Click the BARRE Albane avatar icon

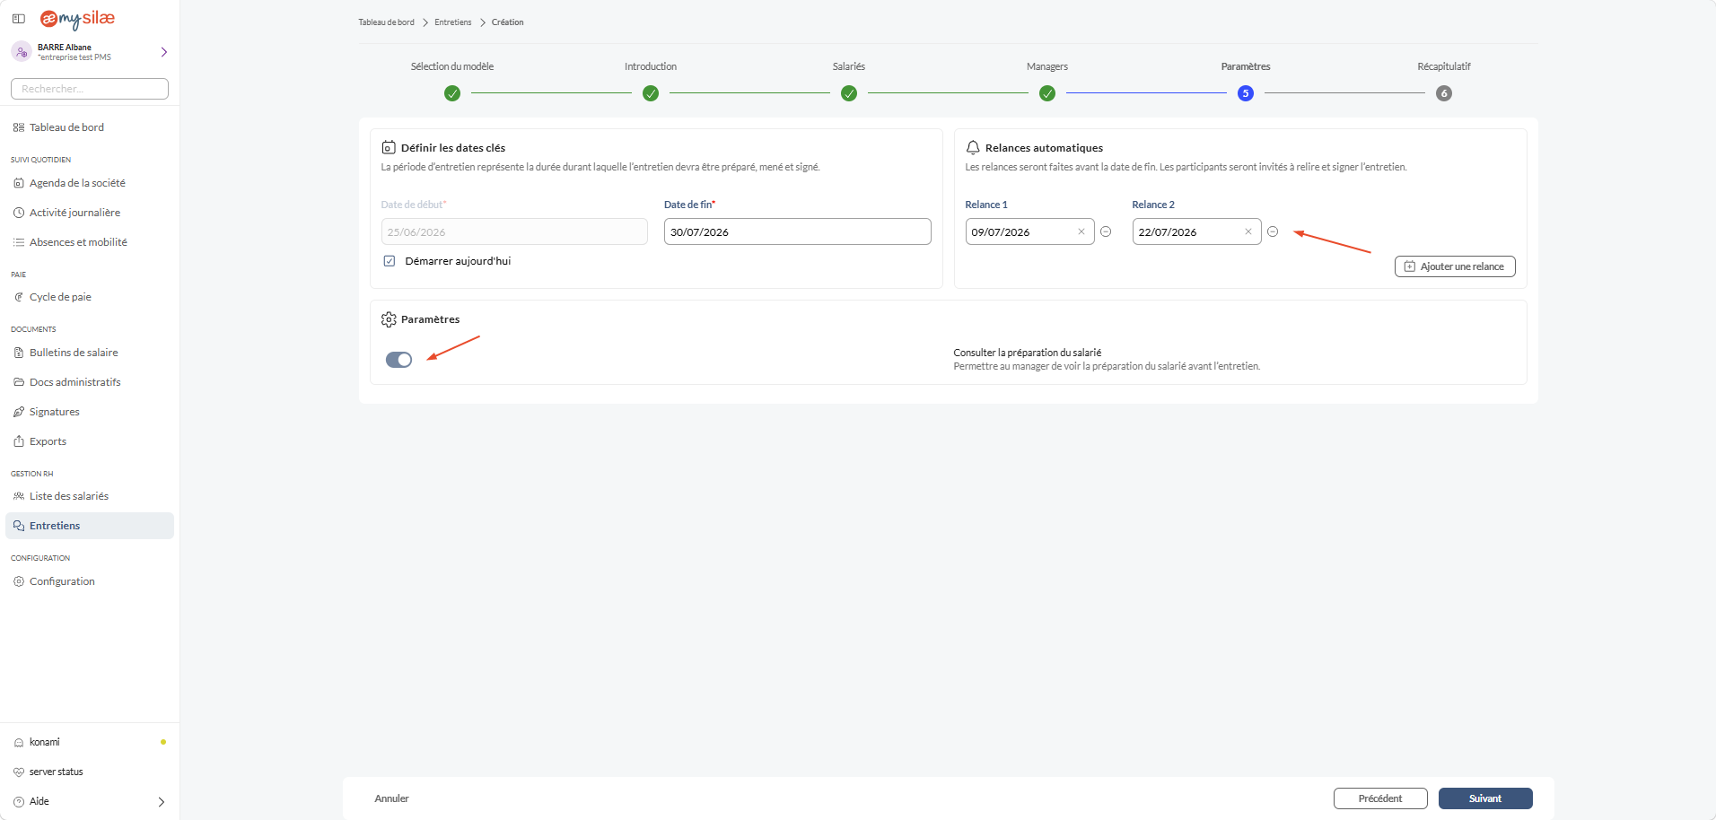click(x=22, y=52)
